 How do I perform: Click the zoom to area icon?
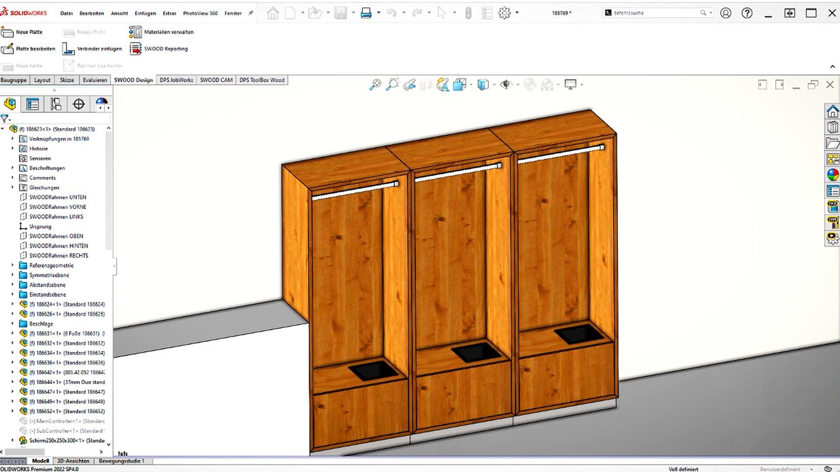click(392, 84)
